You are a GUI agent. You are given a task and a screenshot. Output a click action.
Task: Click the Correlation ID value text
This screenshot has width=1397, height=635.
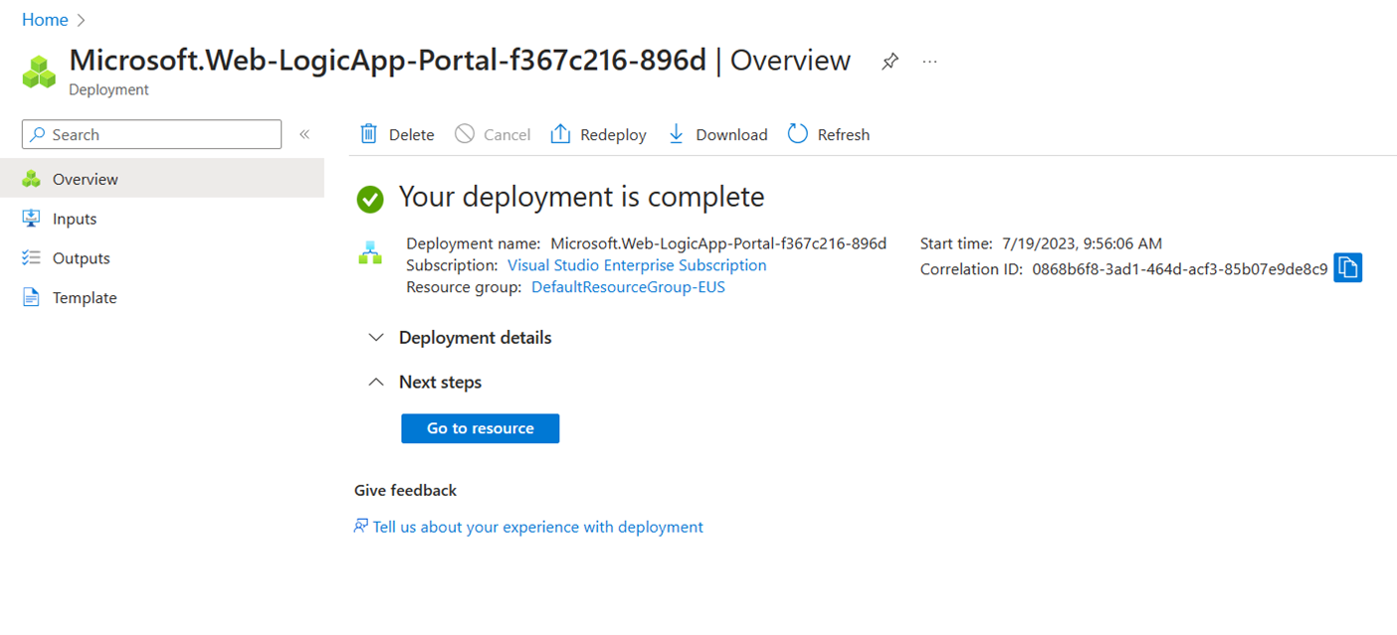click(1180, 268)
